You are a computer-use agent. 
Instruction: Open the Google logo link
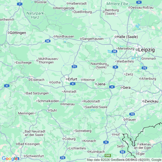10,159
